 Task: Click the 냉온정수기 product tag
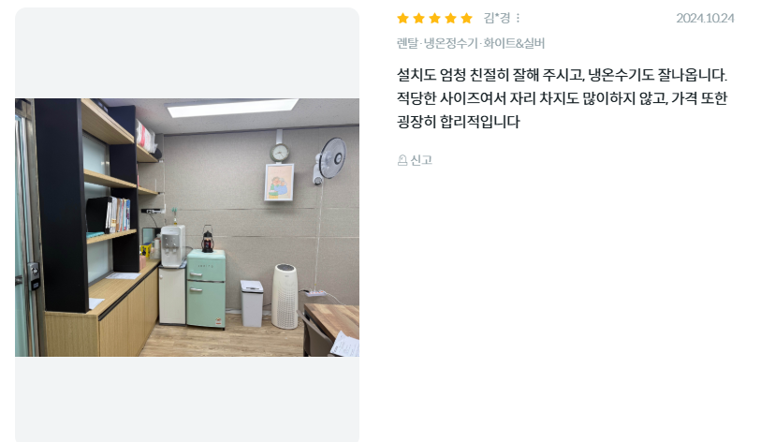point(451,43)
